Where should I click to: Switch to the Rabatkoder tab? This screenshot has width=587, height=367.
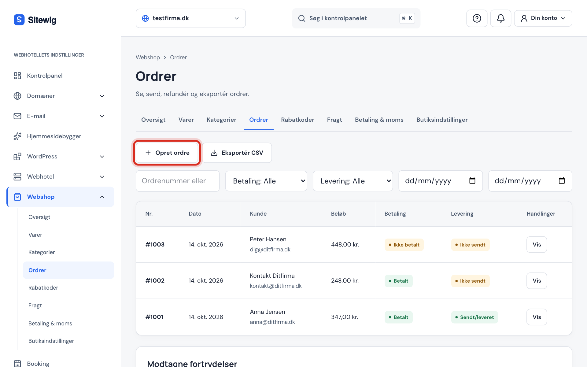point(297,120)
